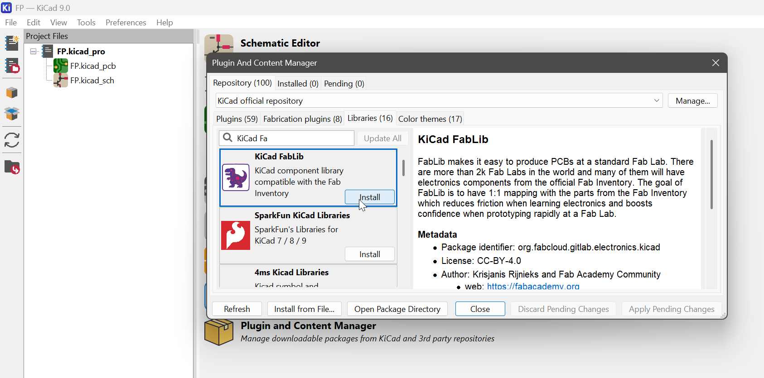764x378 pixels.
Task: Refresh the project tree with the arrows icon
Action: 12,140
